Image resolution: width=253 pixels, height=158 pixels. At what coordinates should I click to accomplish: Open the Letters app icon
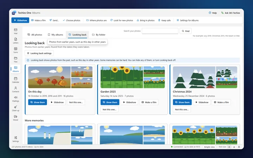[x=16, y=41]
